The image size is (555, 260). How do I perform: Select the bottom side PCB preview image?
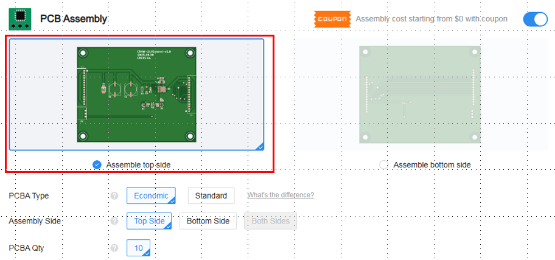point(420,94)
